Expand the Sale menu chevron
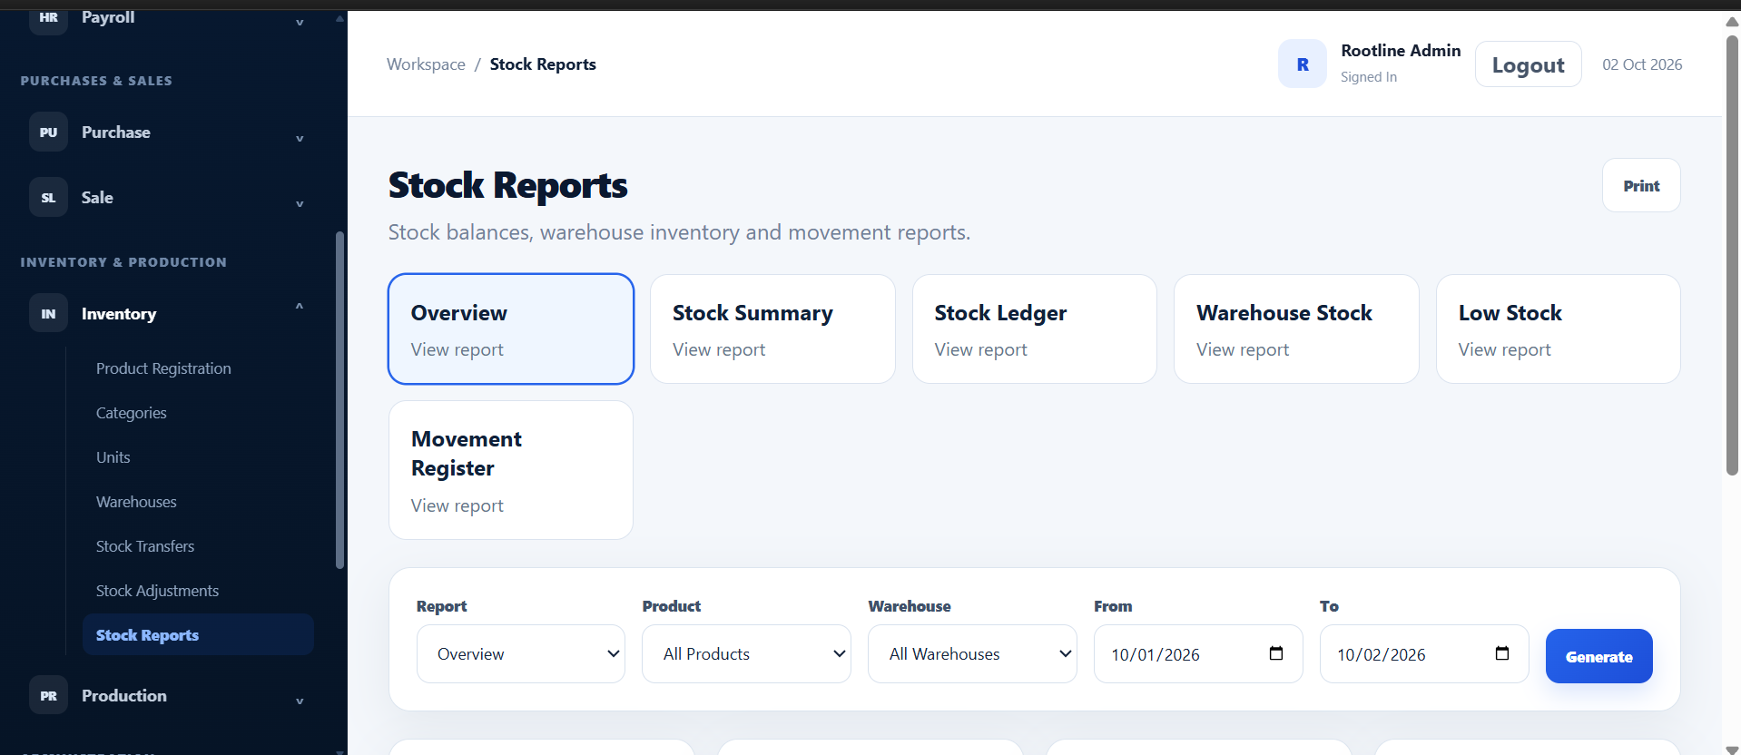Image resolution: width=1741 pixels, height=755 pixels. coord(300,203)
